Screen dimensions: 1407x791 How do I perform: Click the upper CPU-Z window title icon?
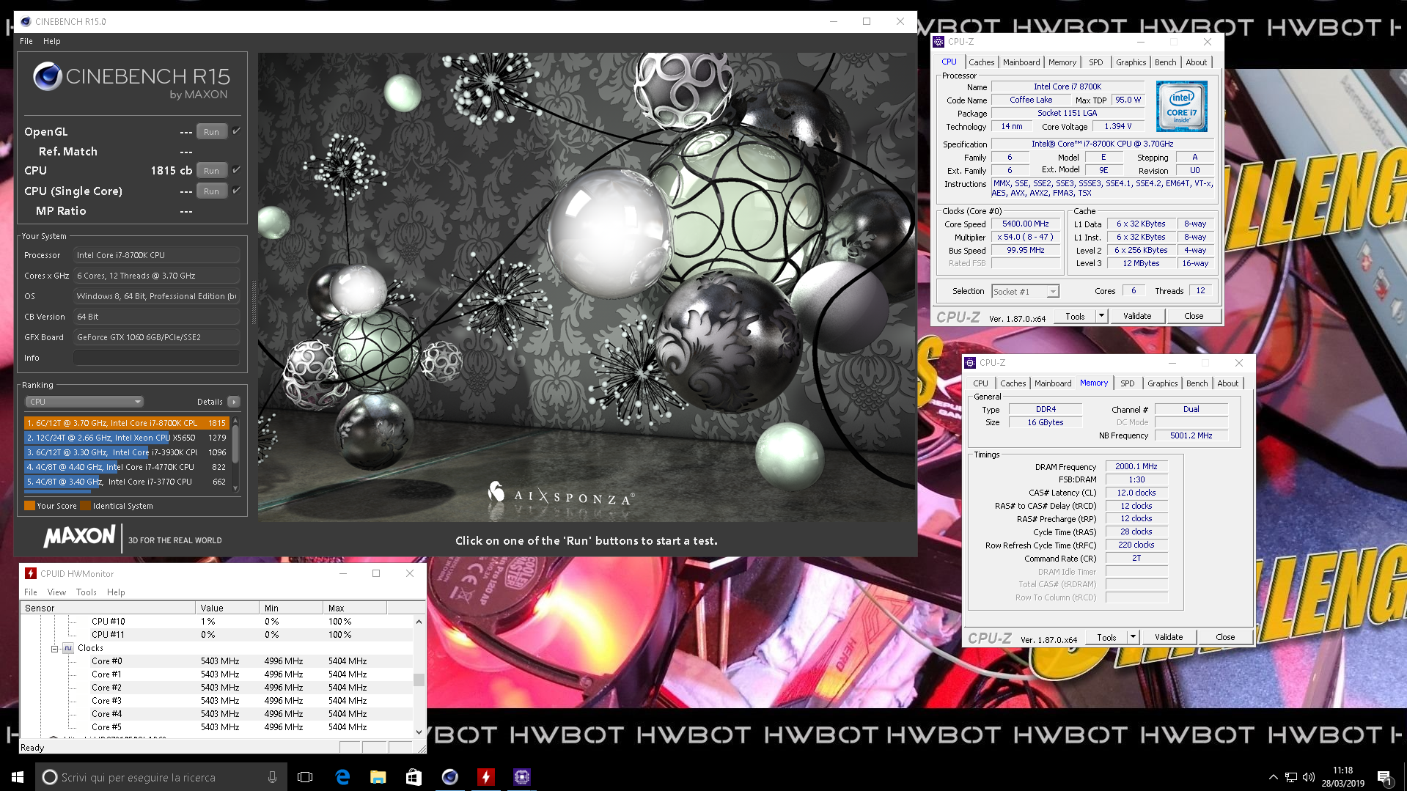(938, 42)
